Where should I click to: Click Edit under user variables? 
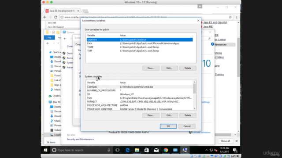pyautogui.click(x=169, y=68)
